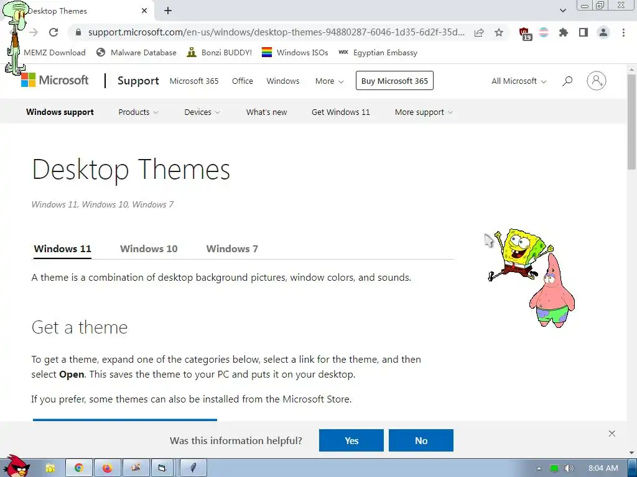Open the Egyptian Embassy bookmark
This screenshot has width=637, height=477.
[378, 52]
